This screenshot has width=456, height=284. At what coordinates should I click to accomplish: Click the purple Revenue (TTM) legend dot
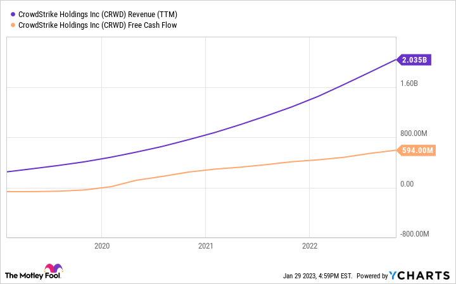coord(13,13)
